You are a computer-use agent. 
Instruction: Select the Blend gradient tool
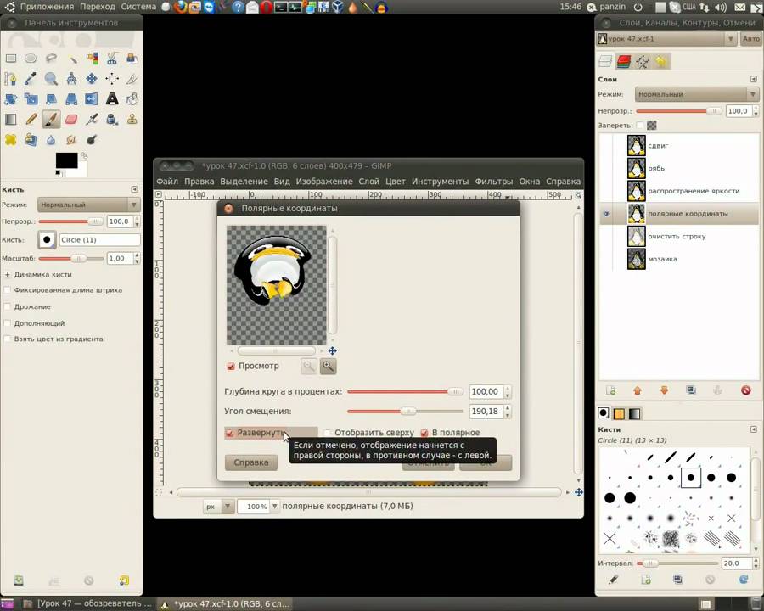(11, 120)
